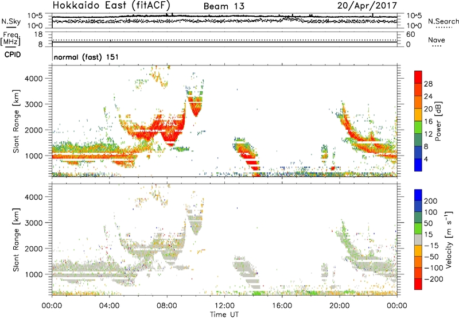This screenshot has width=459, height=318.
Task: Click the light green 15–50 Velocity colorbar segment
Action: [x=418, y=228]
